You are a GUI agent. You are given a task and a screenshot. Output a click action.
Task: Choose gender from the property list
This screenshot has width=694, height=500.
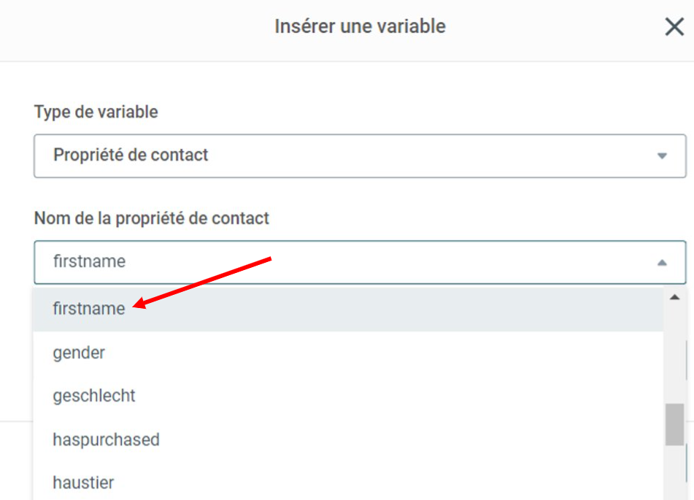[348, 353]
